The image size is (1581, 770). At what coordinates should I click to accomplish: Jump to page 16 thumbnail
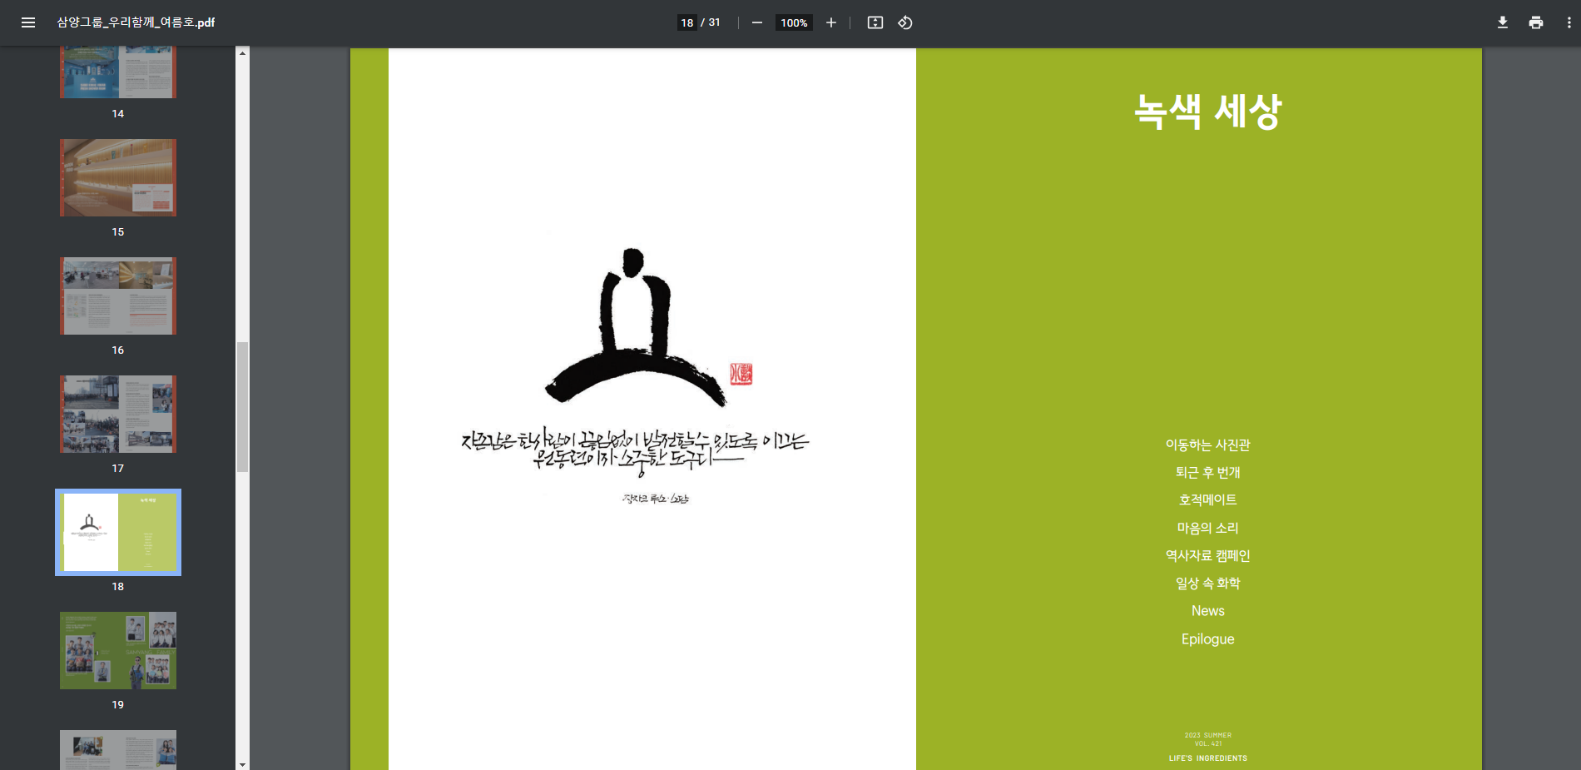pyautogui.click(x=118, y=296)
